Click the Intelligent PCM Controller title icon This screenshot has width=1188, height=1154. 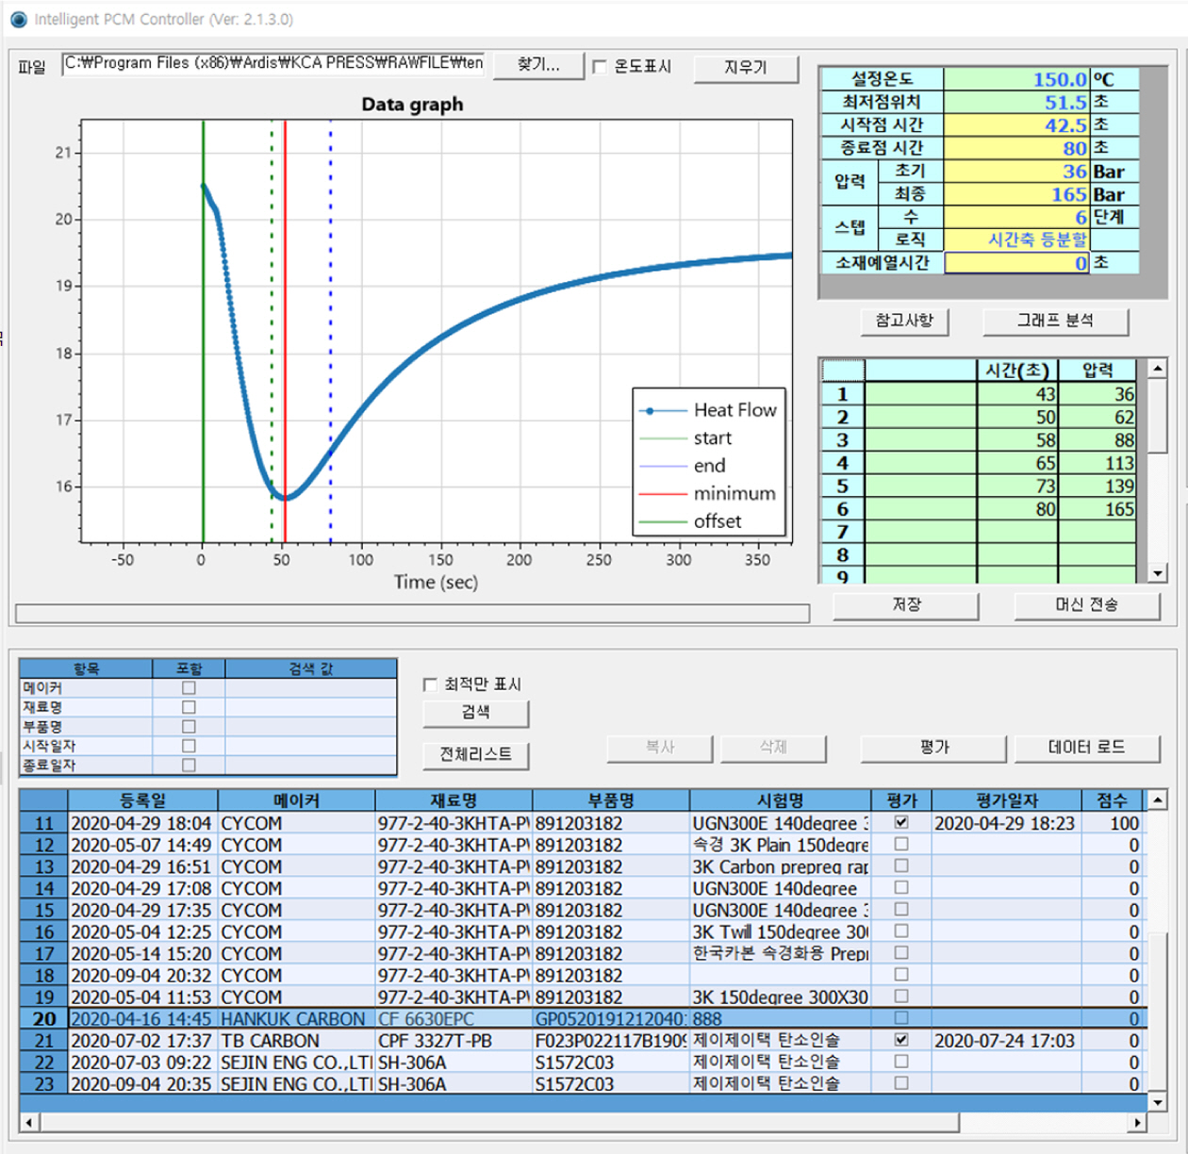click(18, 19)
